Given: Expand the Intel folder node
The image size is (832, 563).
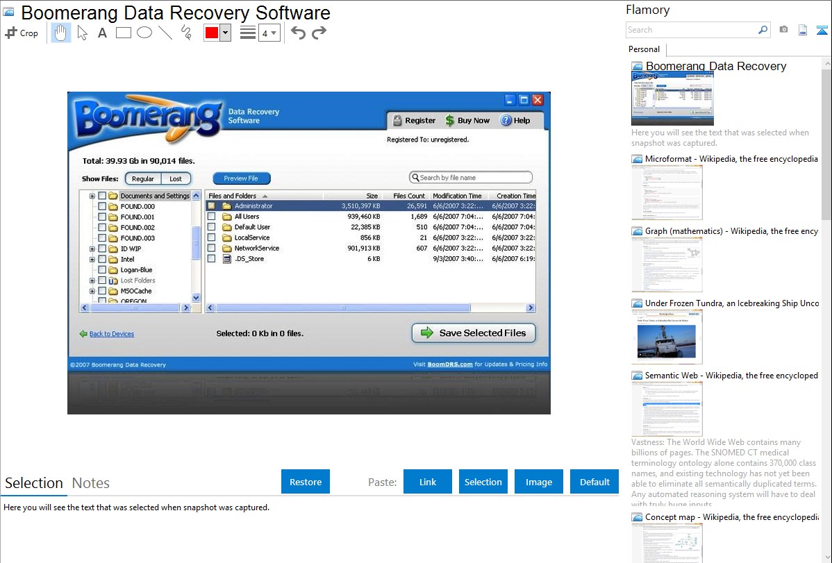Looking at the screenshot, I should tap(92, 260).
